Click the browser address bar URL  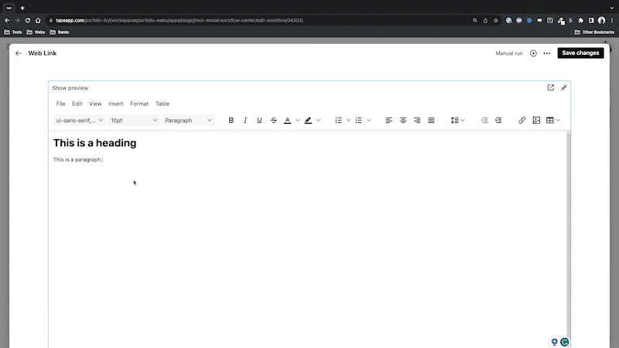point(180,21)
